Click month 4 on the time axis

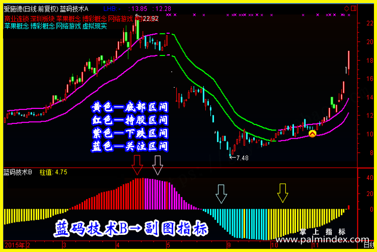[118, 245]
